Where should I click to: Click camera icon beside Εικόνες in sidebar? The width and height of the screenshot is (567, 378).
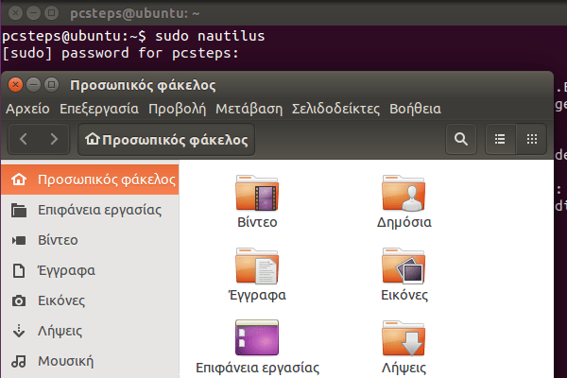coord(19,301)
